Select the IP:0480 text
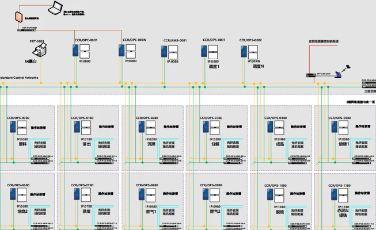The height and width of the screenshot is (230, 376). tap(280, 139)
